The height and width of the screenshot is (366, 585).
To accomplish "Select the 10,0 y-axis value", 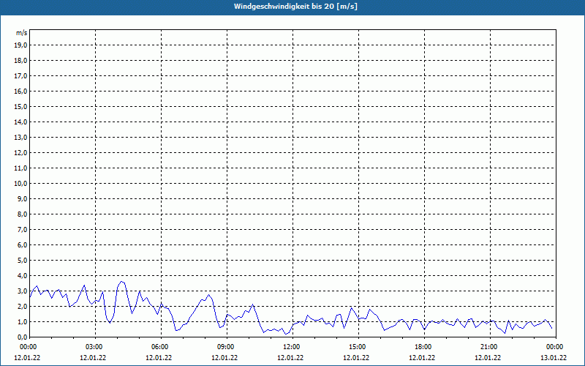I will click(22, 184).
